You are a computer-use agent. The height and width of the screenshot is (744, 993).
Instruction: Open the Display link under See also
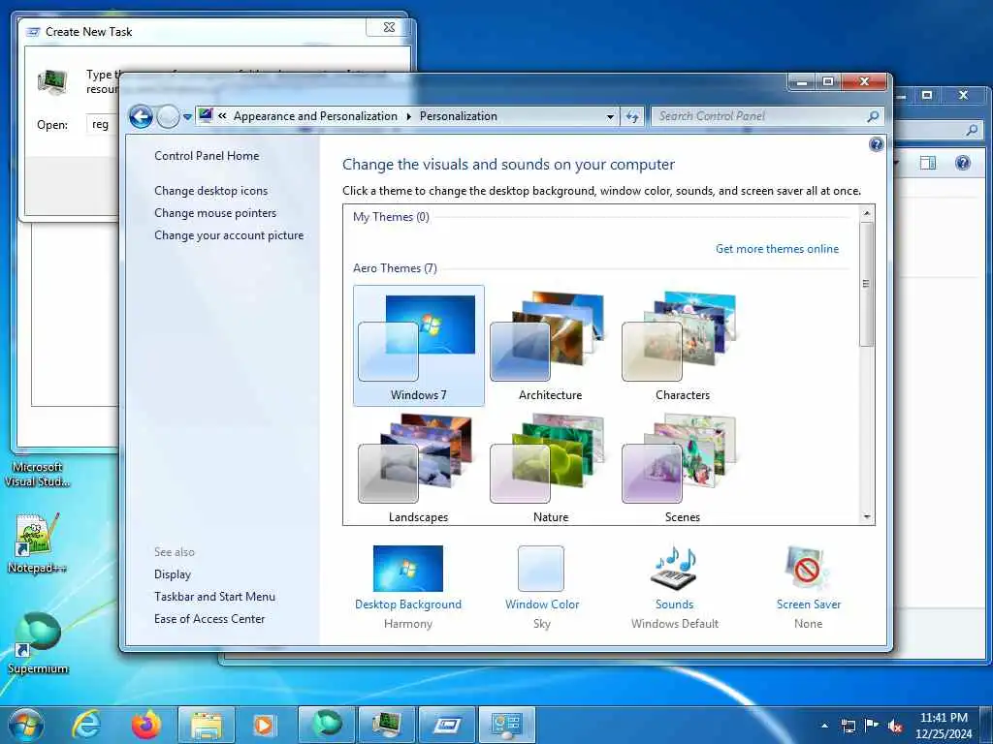(173, 574)
